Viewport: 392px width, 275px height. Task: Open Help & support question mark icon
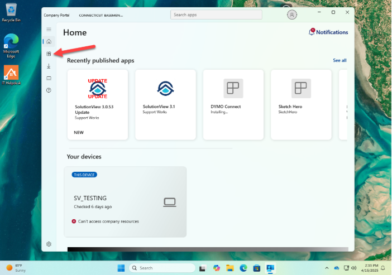click(x=49, y=90)
